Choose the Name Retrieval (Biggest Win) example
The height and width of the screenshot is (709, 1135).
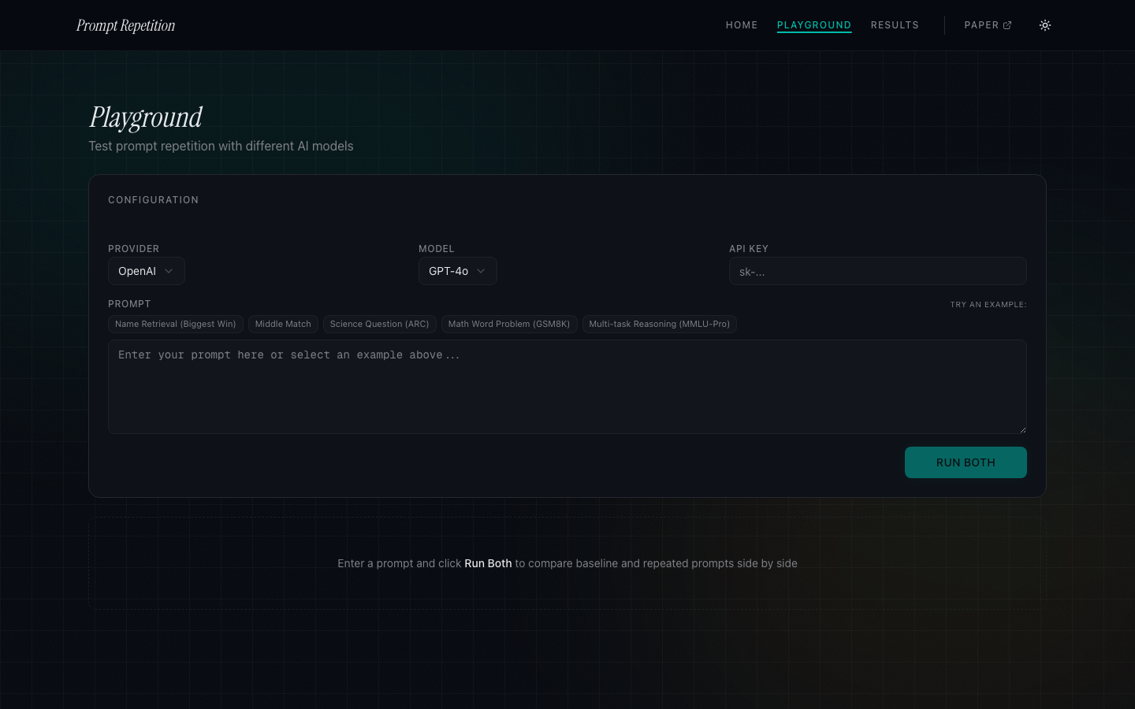tap(175, 324)
